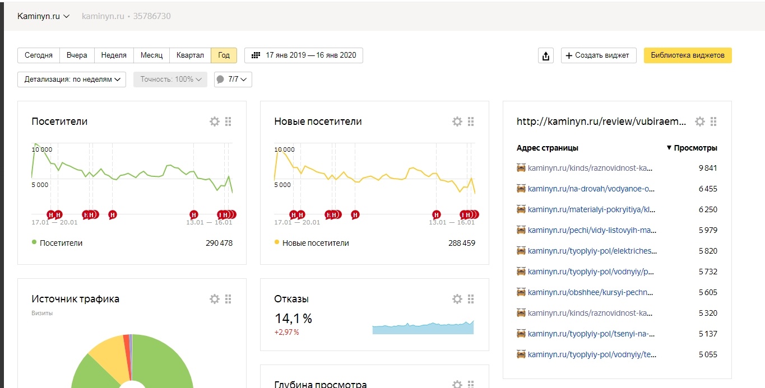Screen dimensions: 765x388
Task: Open the kaminyn.ru/pechi/vidy-listovyih link
Action: [591, 230]
